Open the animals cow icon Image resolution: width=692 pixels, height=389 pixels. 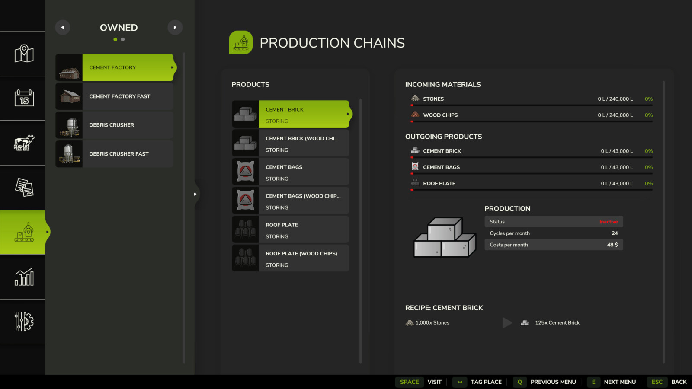[24, 143]
